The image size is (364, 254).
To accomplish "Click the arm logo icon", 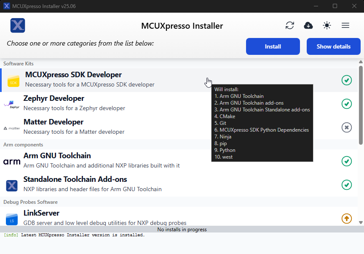I will point(12,161).
